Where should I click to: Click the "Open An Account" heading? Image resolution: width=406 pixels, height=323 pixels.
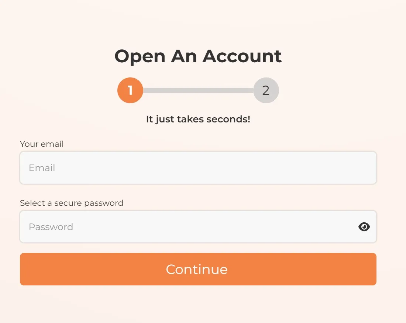198,56
